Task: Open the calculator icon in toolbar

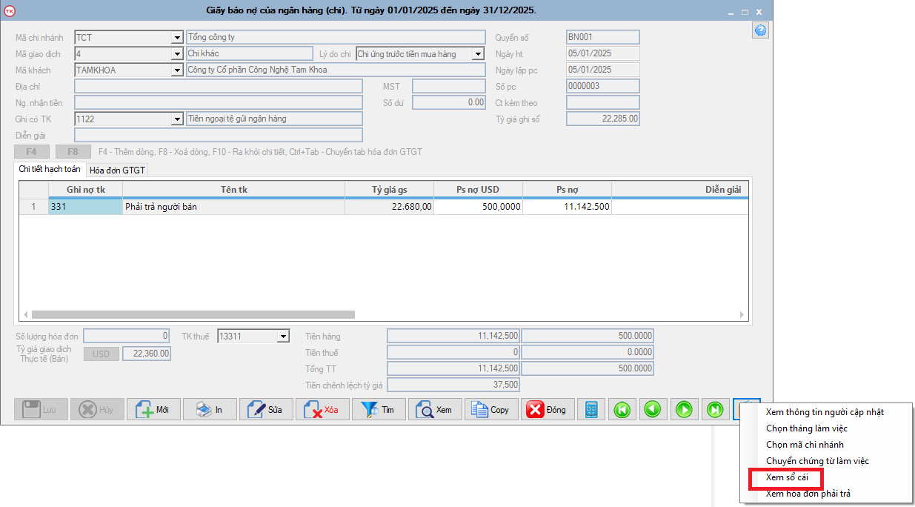Action: (x=590, y=409)
